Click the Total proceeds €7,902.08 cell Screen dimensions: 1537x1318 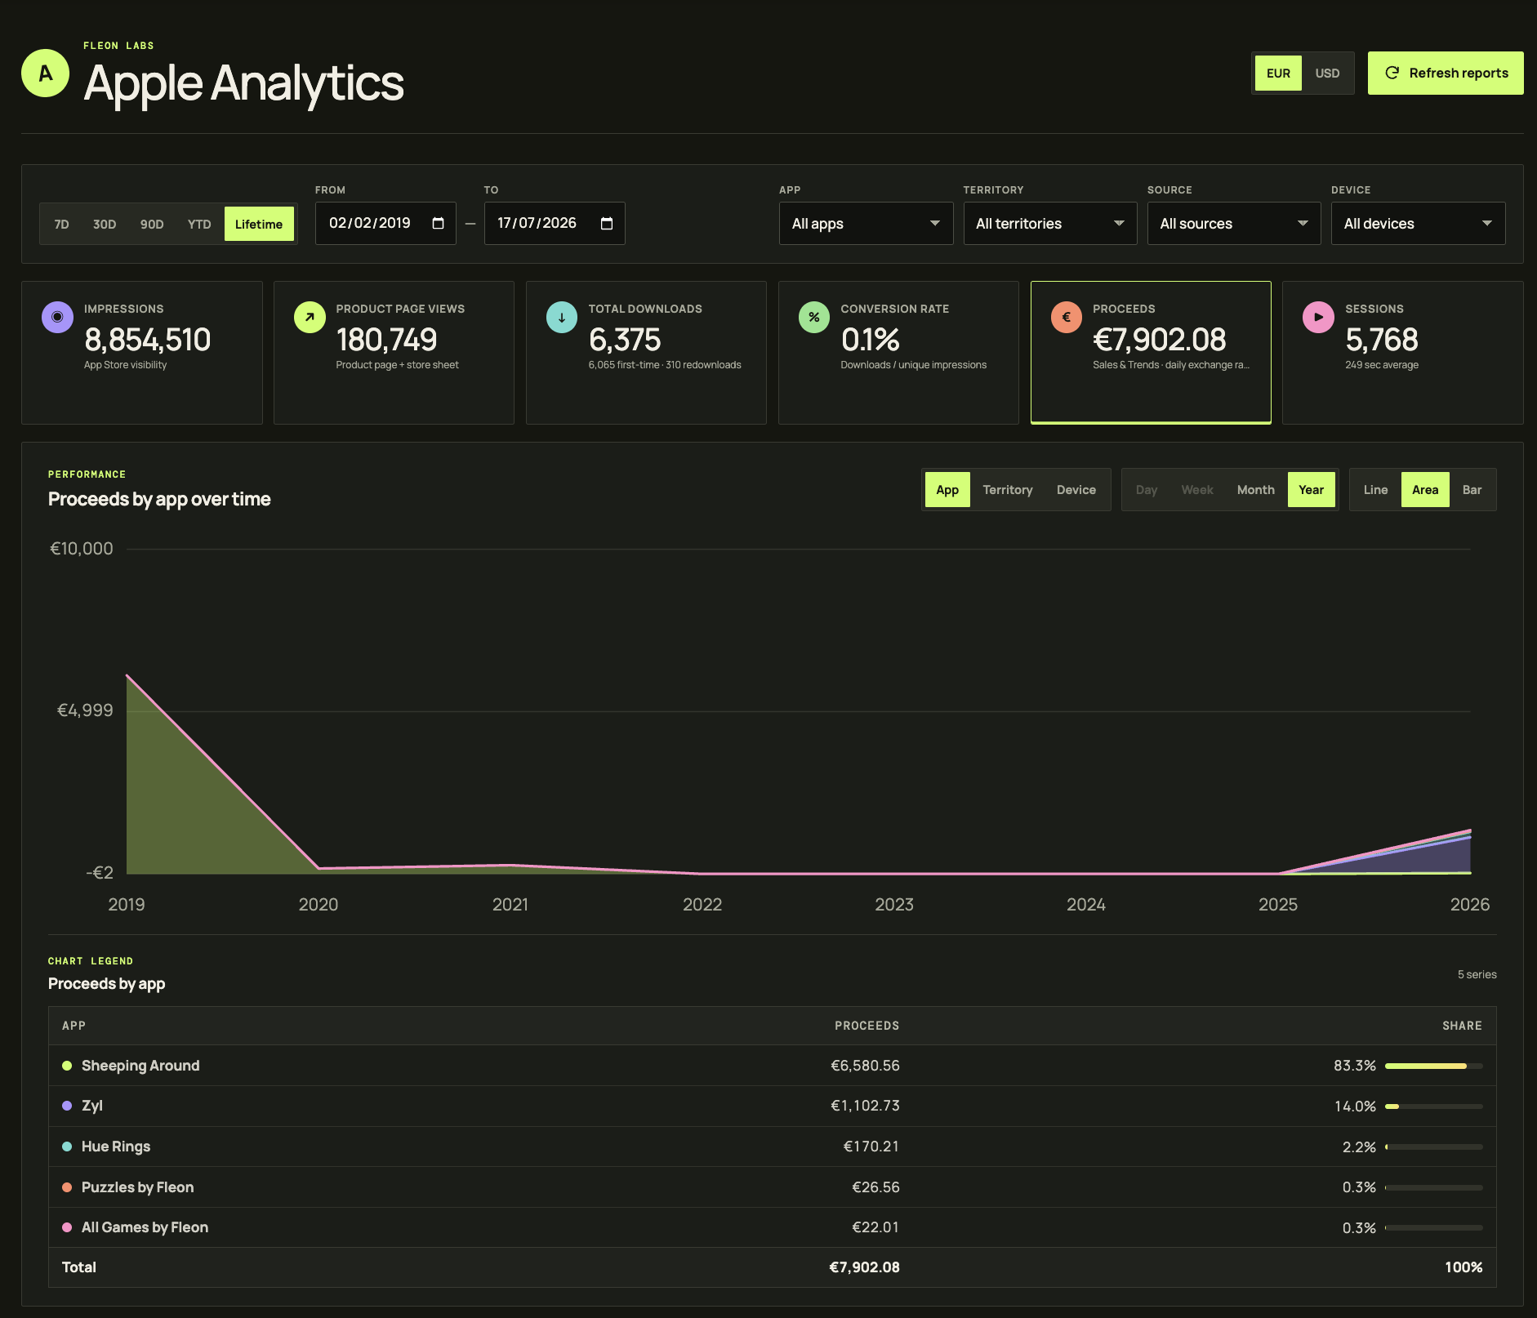point(864,1267)
